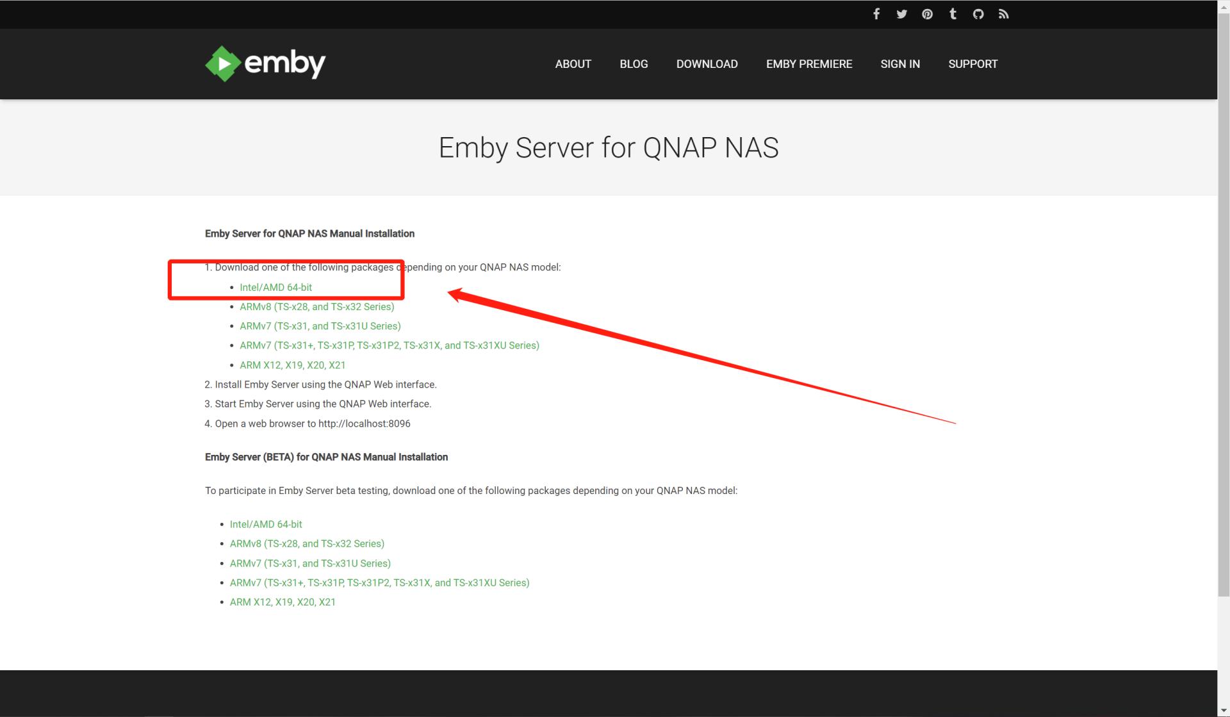Download the beta ARMv7 TS-x31+ package
Image resolution: width=1230 pixels, height=717 pixels.
tap(379, 582)
